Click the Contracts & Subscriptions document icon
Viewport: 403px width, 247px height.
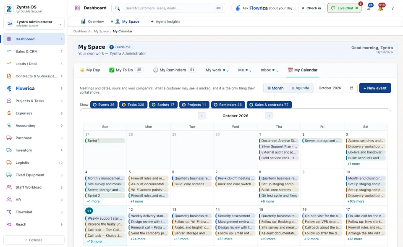point(9,76)
